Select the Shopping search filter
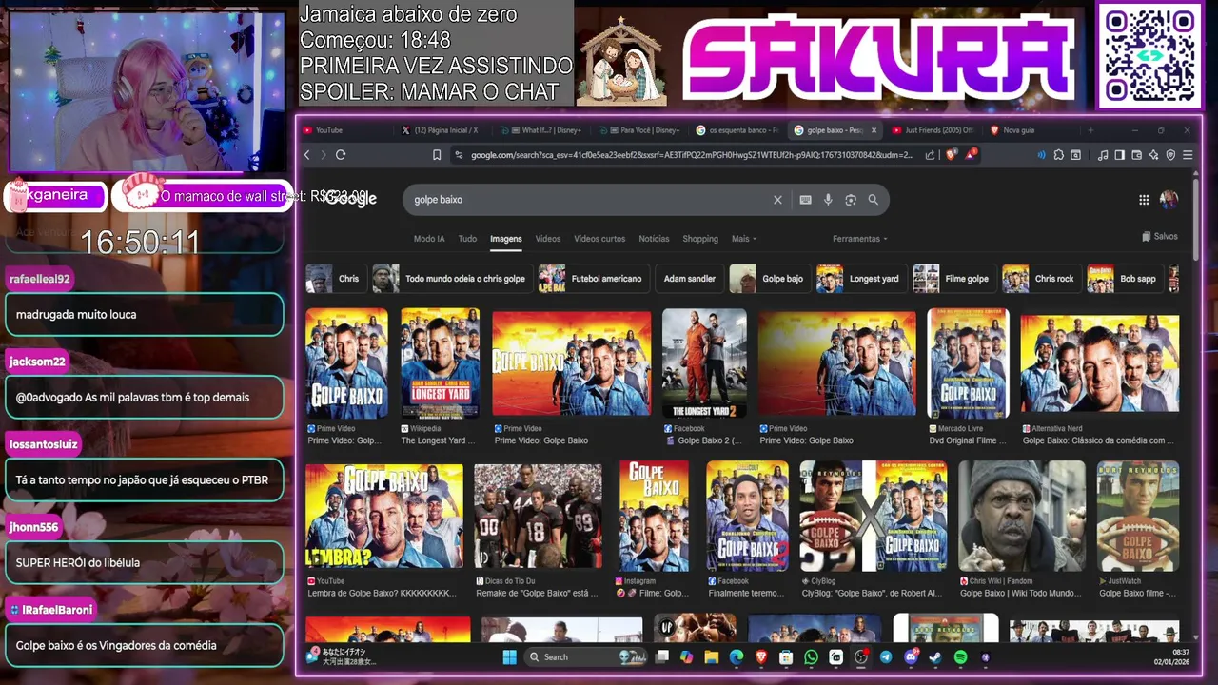The image size is (1218, 685). pos(700,239)
